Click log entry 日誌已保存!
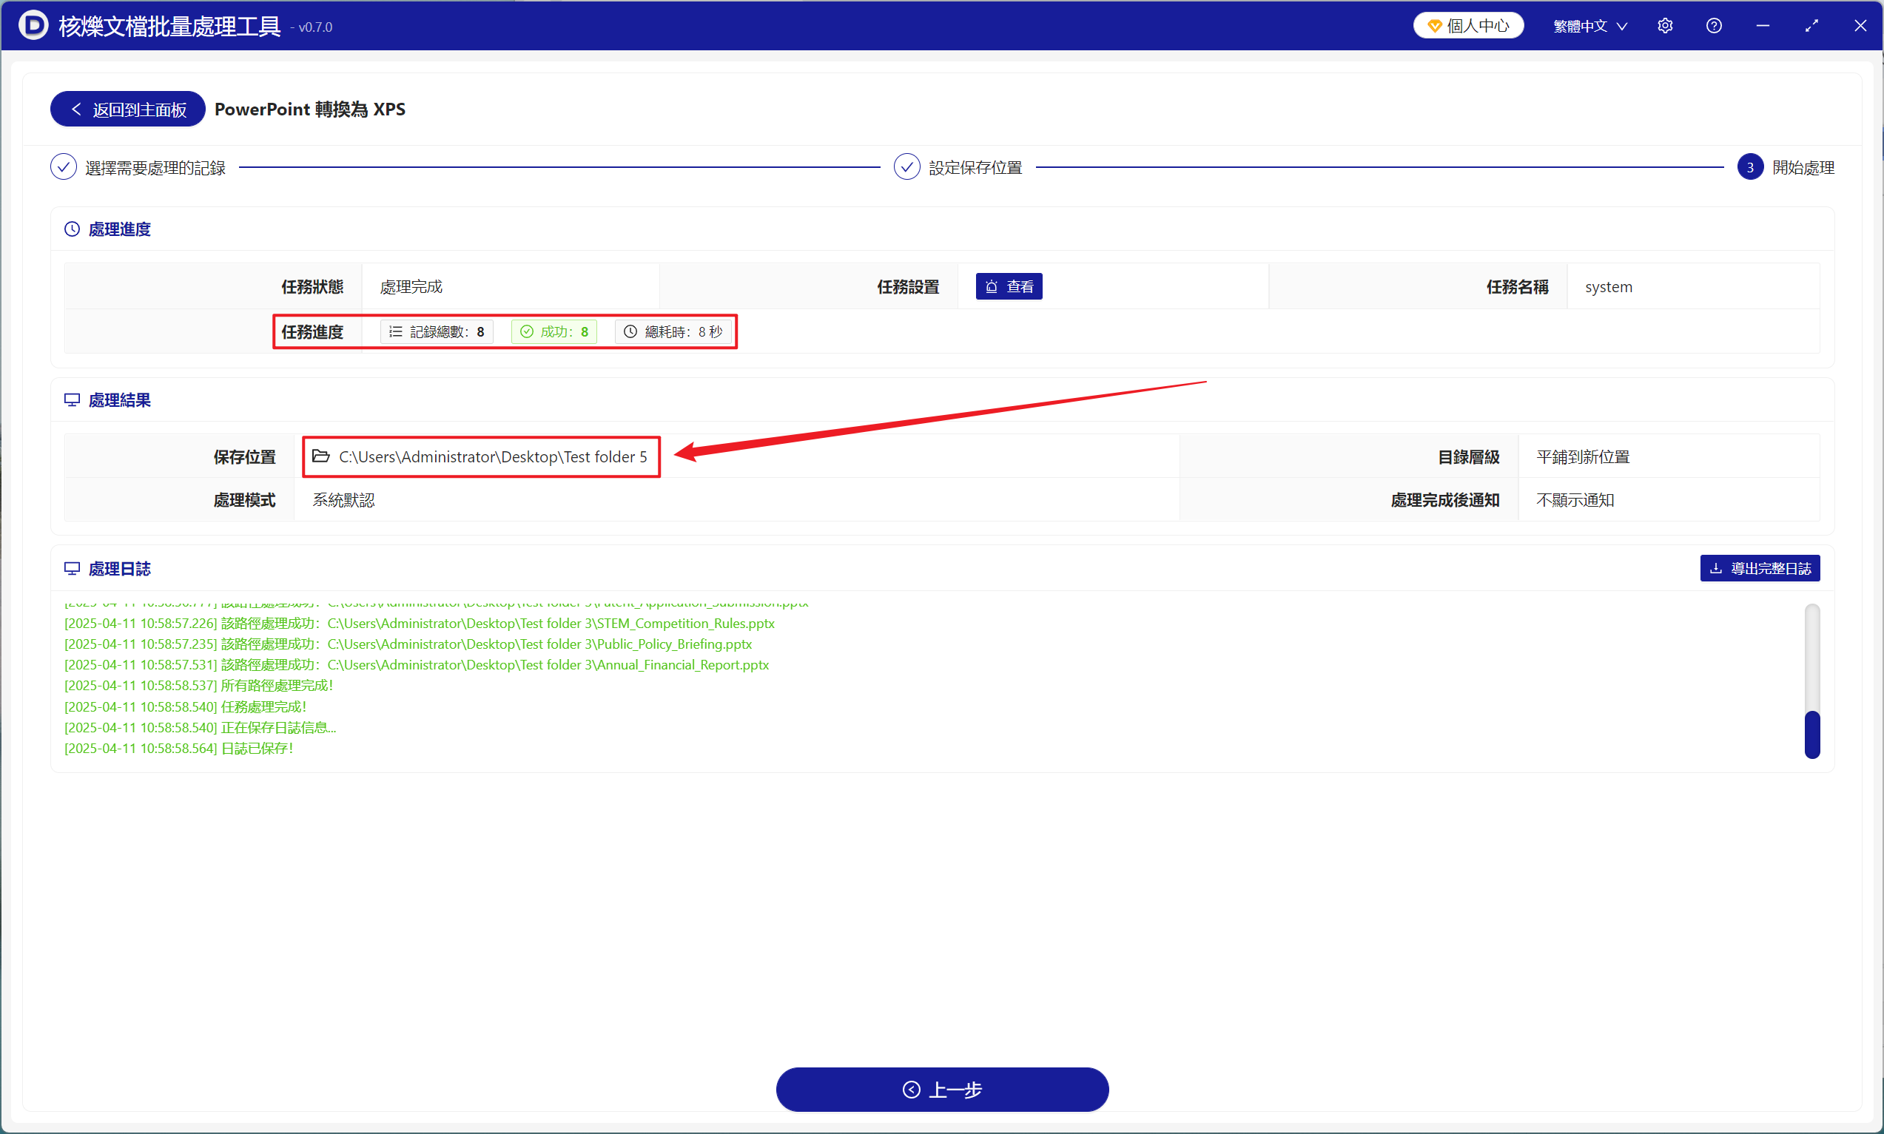Image resolution: width=1884 pixels, height=1134 pixels. pyautogui.click(x=179, y=748)
